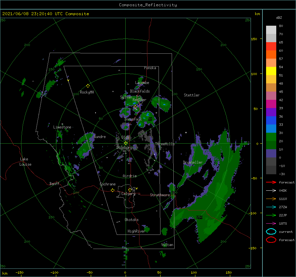The image size is (296, 277).
Task: Click yellow diamond marker above Calgary label
Action: click(x=130, y=190)
